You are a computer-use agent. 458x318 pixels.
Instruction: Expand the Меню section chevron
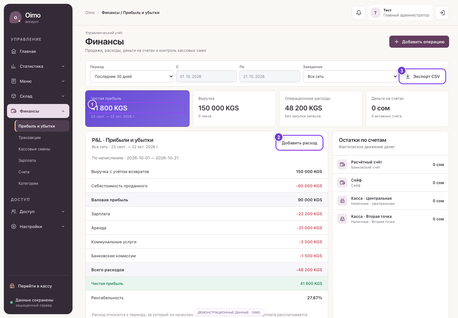[x=63, y=81]
